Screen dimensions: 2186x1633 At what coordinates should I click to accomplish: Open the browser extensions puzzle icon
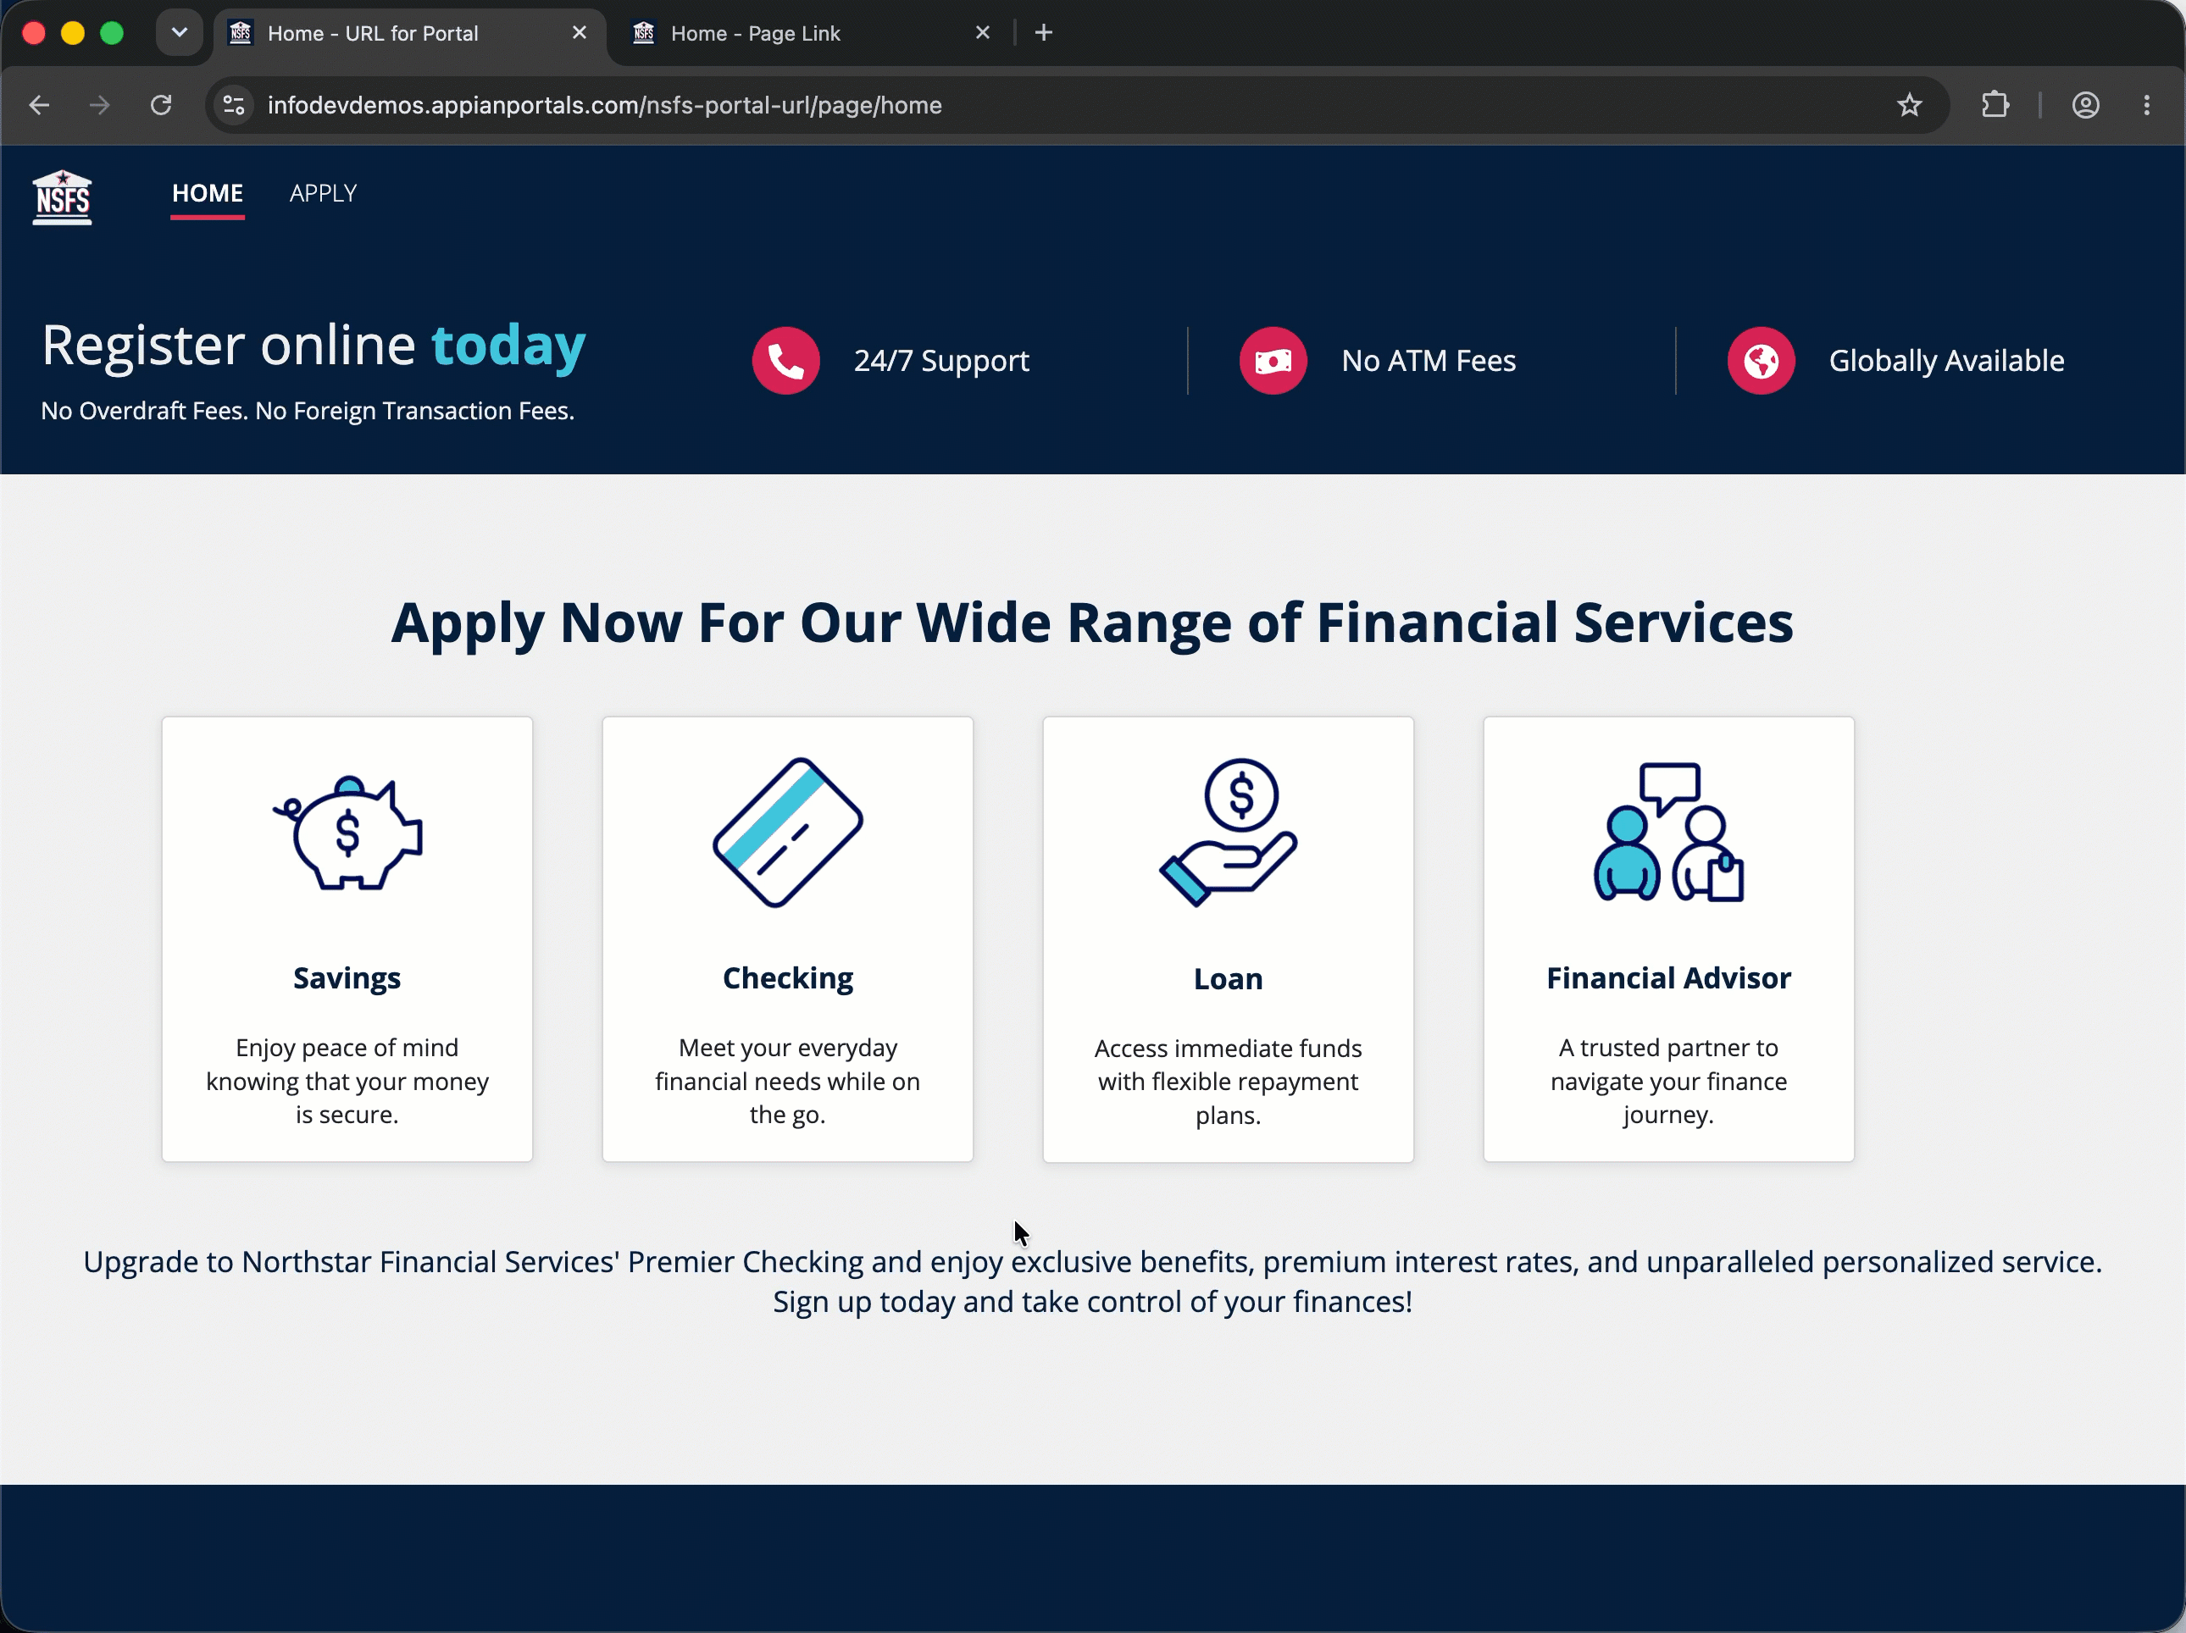point(1995,105)
